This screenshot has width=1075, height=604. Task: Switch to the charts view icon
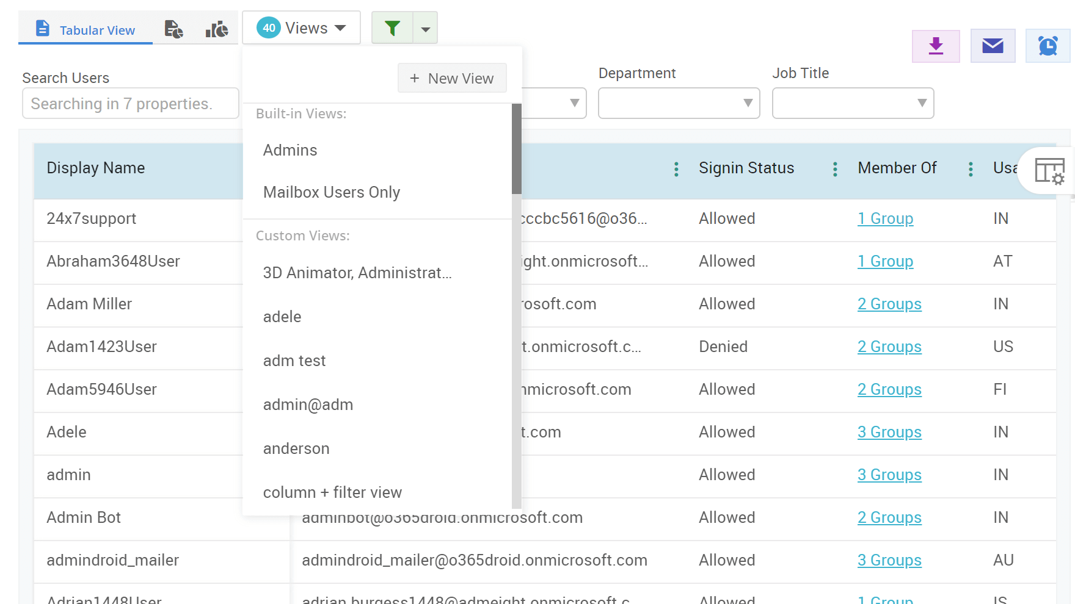(x=217, y=28)
